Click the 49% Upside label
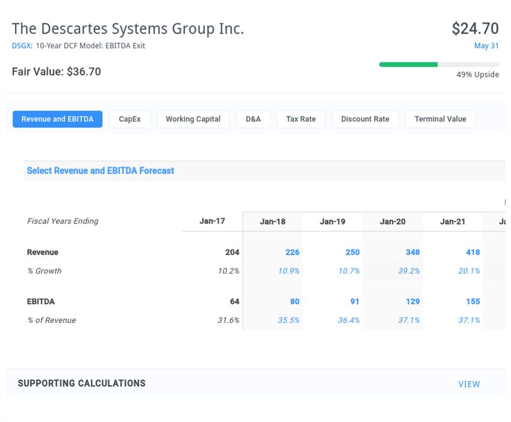Screen dimensions: 511x422 pyautogui.click(x=477, y=74)
